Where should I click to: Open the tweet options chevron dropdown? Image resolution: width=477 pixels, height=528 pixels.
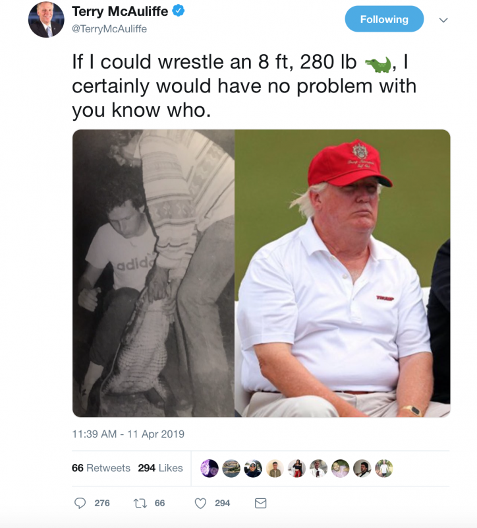pyautogui.click(x=443, y=20)
